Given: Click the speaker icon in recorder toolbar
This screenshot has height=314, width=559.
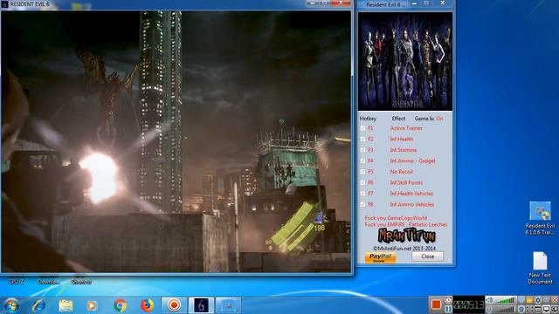Looking at the screenshot, I should click(x=489, y=300).
